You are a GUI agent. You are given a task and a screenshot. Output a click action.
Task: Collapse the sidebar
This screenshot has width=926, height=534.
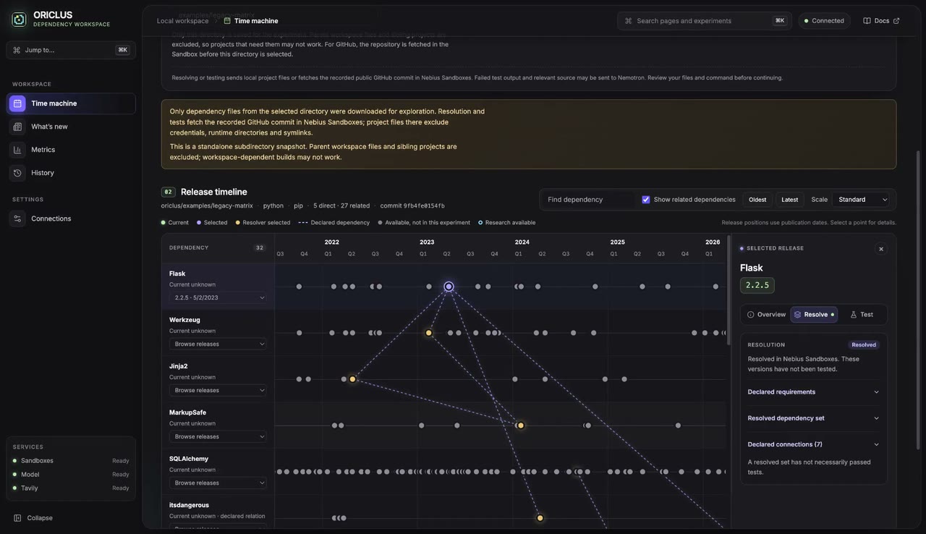click(x=33, y=518)
